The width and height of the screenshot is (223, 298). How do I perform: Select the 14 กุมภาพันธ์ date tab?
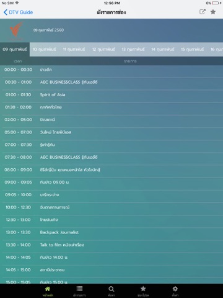click(x=163, y=49)
